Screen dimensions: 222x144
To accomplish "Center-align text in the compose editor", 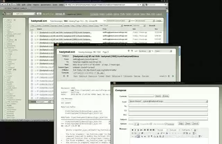I will click(x=148, y=130).
